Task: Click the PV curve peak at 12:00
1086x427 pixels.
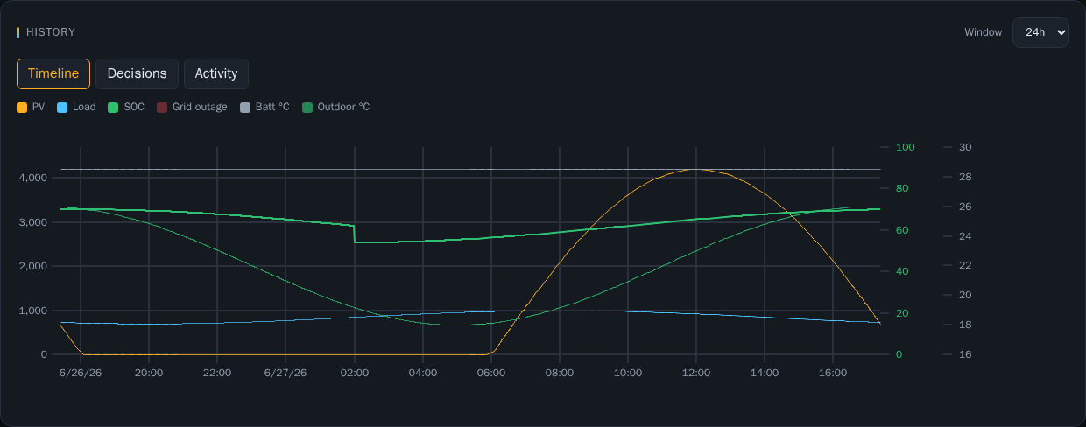Action: 696,170
